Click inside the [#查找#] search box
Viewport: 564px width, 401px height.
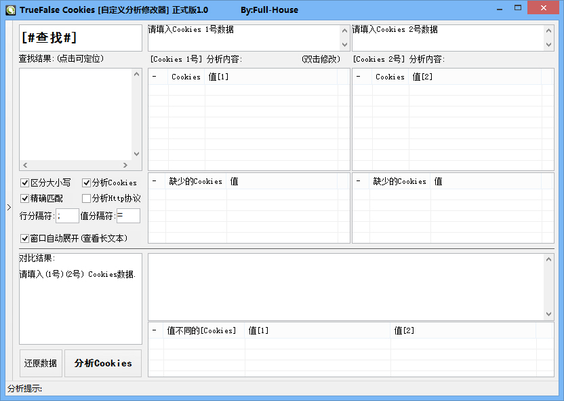pos(79,37)
